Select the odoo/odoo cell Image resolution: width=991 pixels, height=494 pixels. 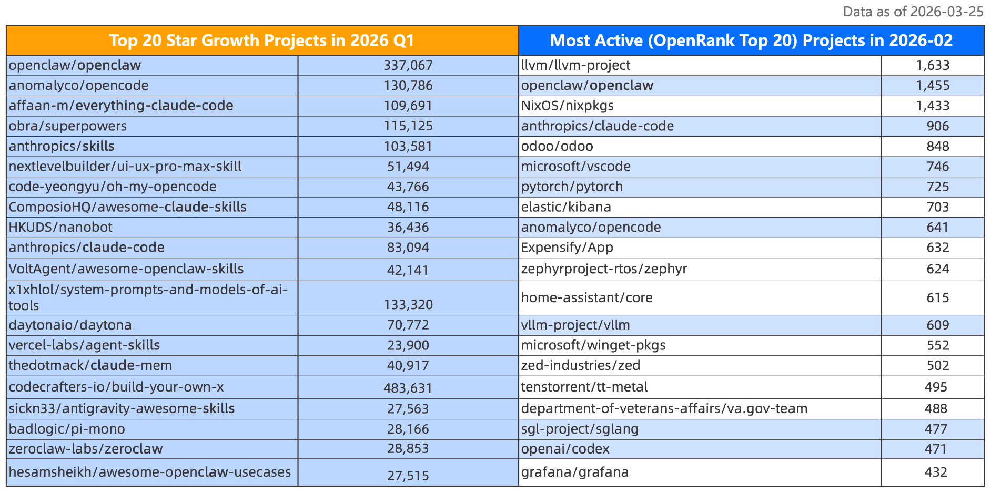700,146
